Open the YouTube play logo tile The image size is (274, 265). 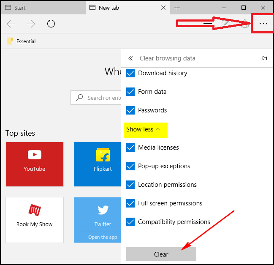pyautogui.click(x=35, y=164)
